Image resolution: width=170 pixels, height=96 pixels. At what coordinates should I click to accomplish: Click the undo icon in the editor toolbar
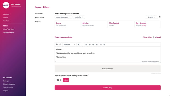57,44
